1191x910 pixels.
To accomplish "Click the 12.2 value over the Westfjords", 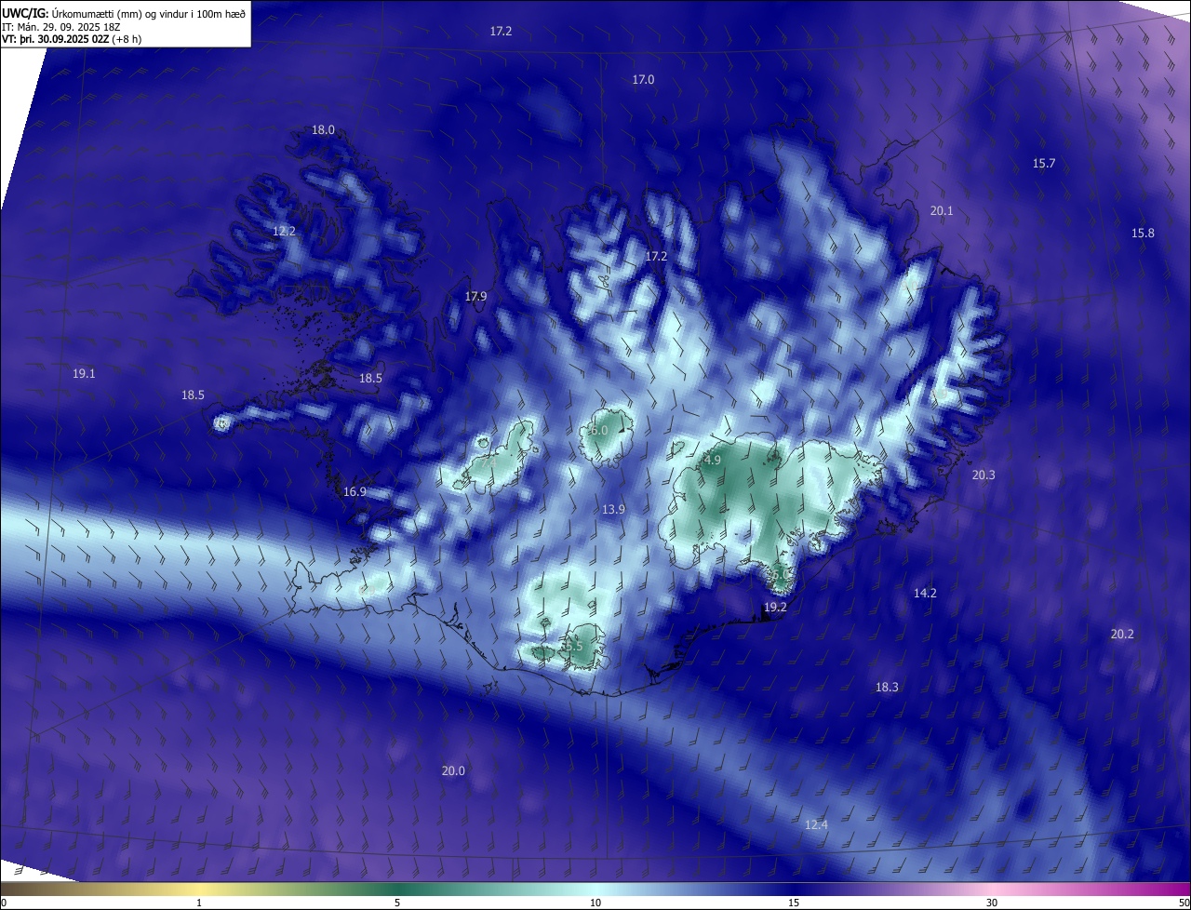I will [284, 232].
